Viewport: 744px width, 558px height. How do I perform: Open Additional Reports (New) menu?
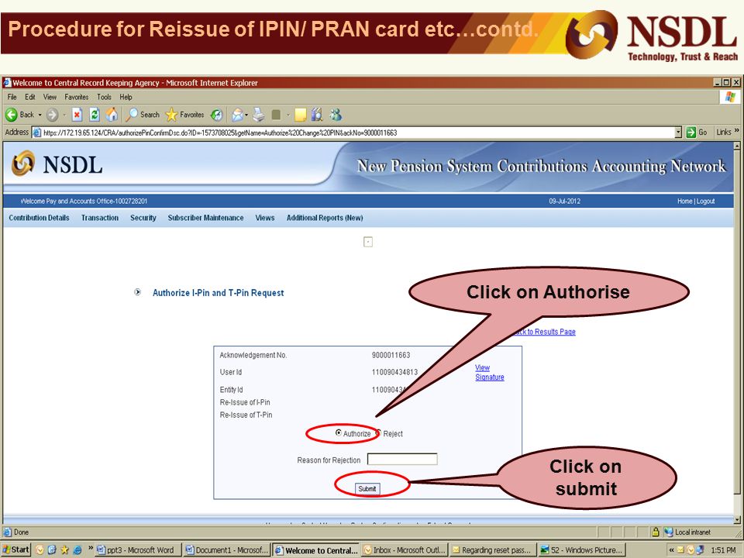[325, 218]
